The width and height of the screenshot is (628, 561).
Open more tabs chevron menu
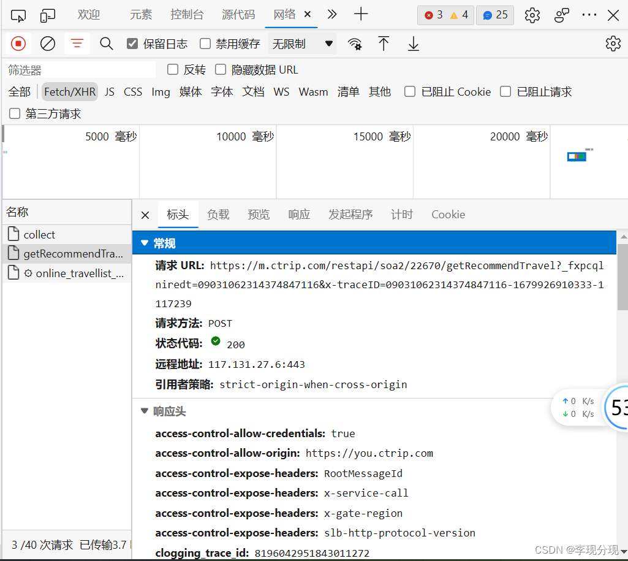331,15
